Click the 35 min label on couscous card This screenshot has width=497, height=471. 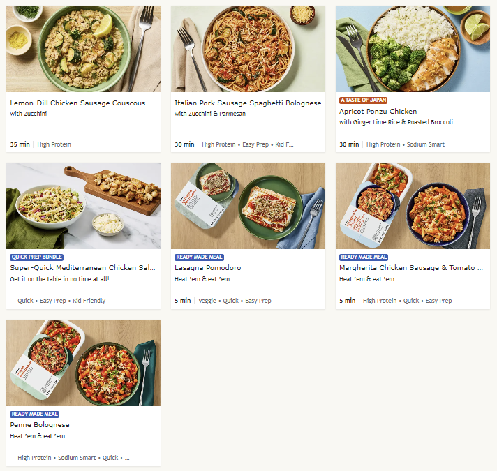(20, 144)
